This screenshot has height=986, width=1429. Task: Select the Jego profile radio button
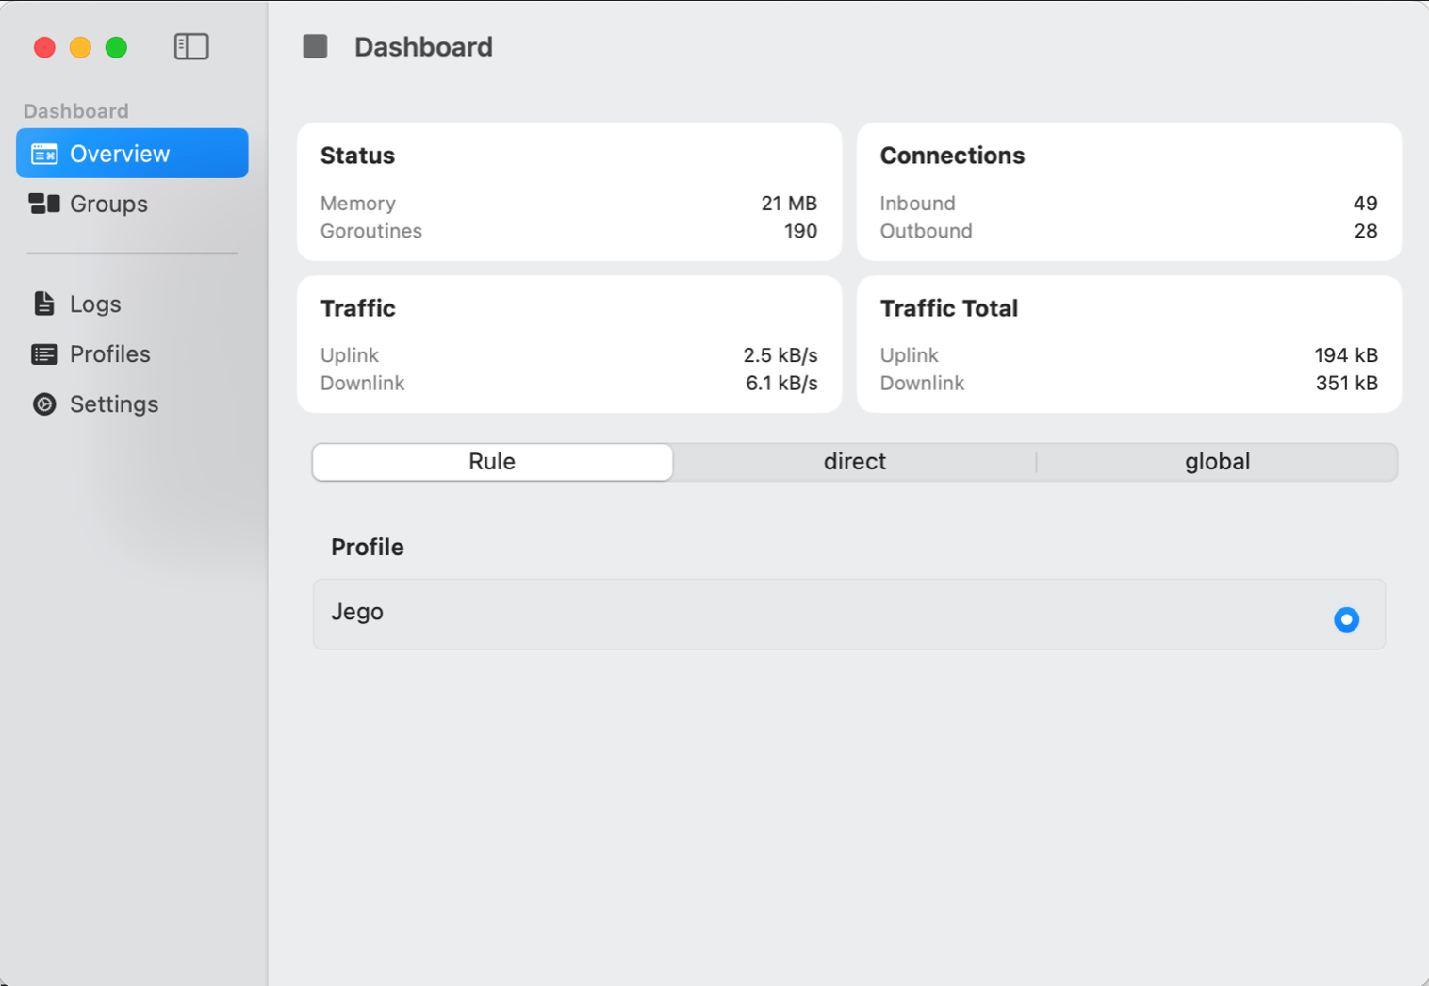pyautogui.click(x=1346, y=619)
